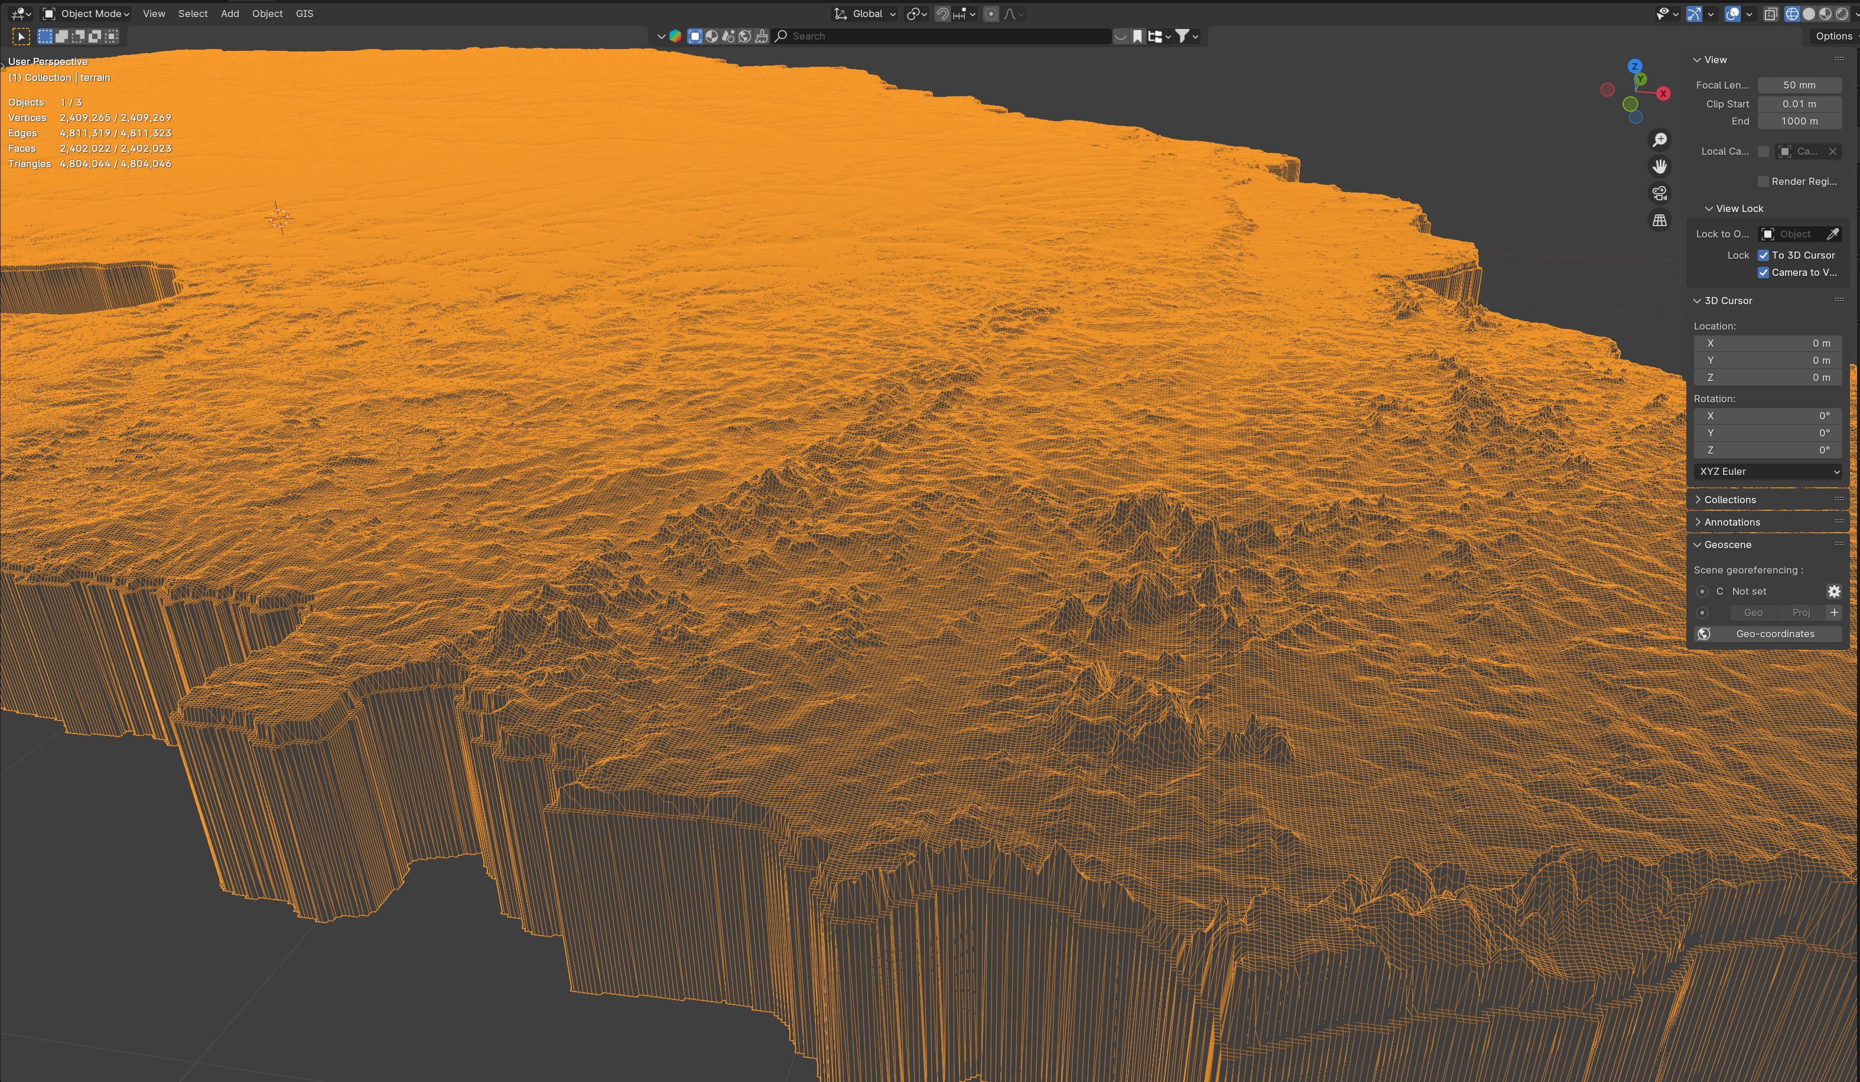Click the Options button
The height and width of the screenshot is (1082, 1860).
(x=1833, y=36)
